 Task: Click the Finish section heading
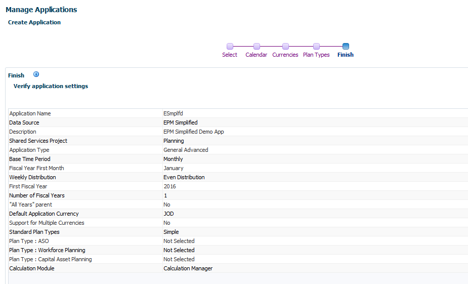tap(16, 75)
